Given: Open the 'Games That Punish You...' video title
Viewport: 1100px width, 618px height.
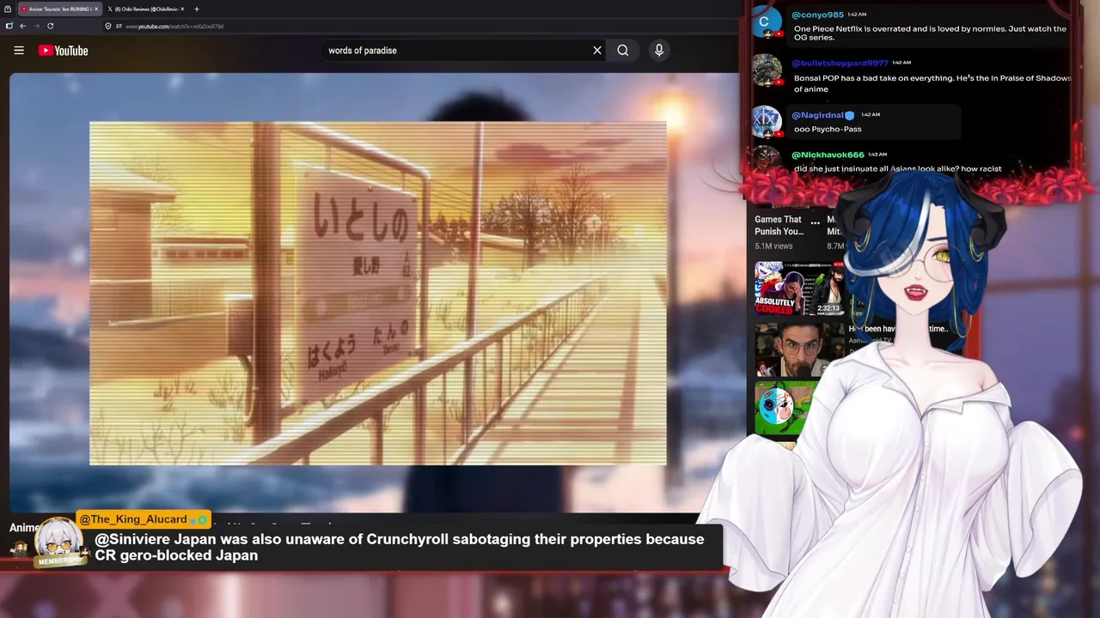Looking at the screenshot, I should 779,226.
